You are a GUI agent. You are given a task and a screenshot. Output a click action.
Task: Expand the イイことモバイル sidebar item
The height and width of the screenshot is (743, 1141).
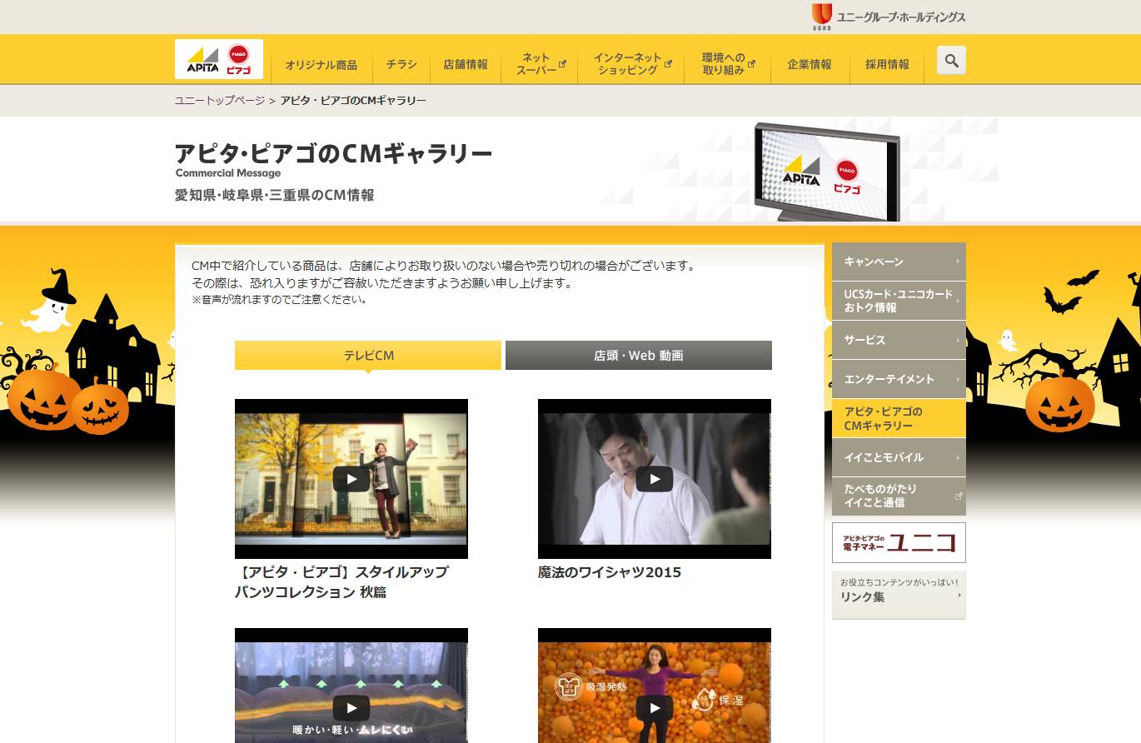[899, 457]
